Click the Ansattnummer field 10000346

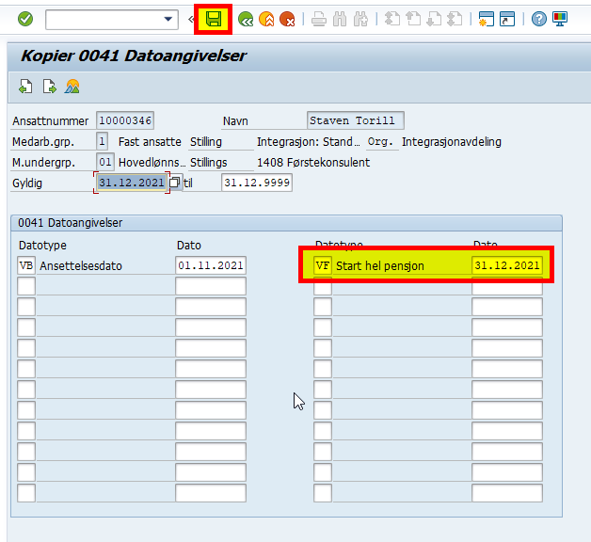click(125, 120)
